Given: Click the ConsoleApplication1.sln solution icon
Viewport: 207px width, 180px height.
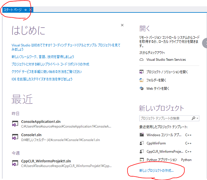Looking at the screenshot, I should coord(15,123).
